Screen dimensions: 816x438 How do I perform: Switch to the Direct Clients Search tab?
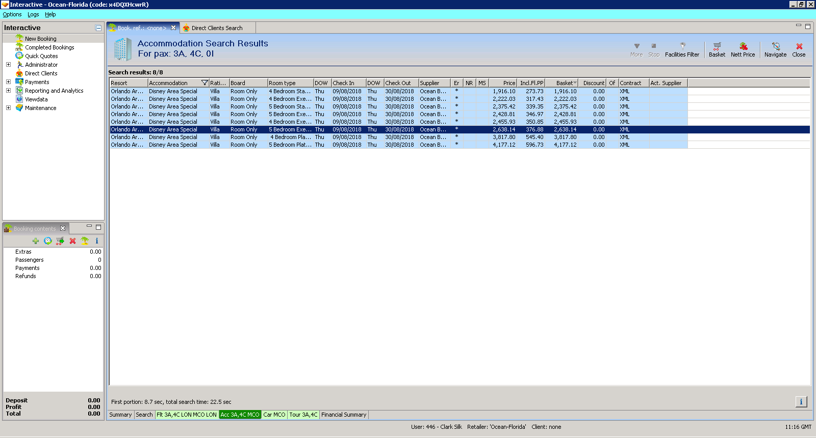tap(217, 28)
